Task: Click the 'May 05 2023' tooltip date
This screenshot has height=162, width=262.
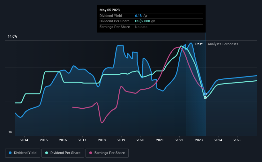Action: click(109, 10)
